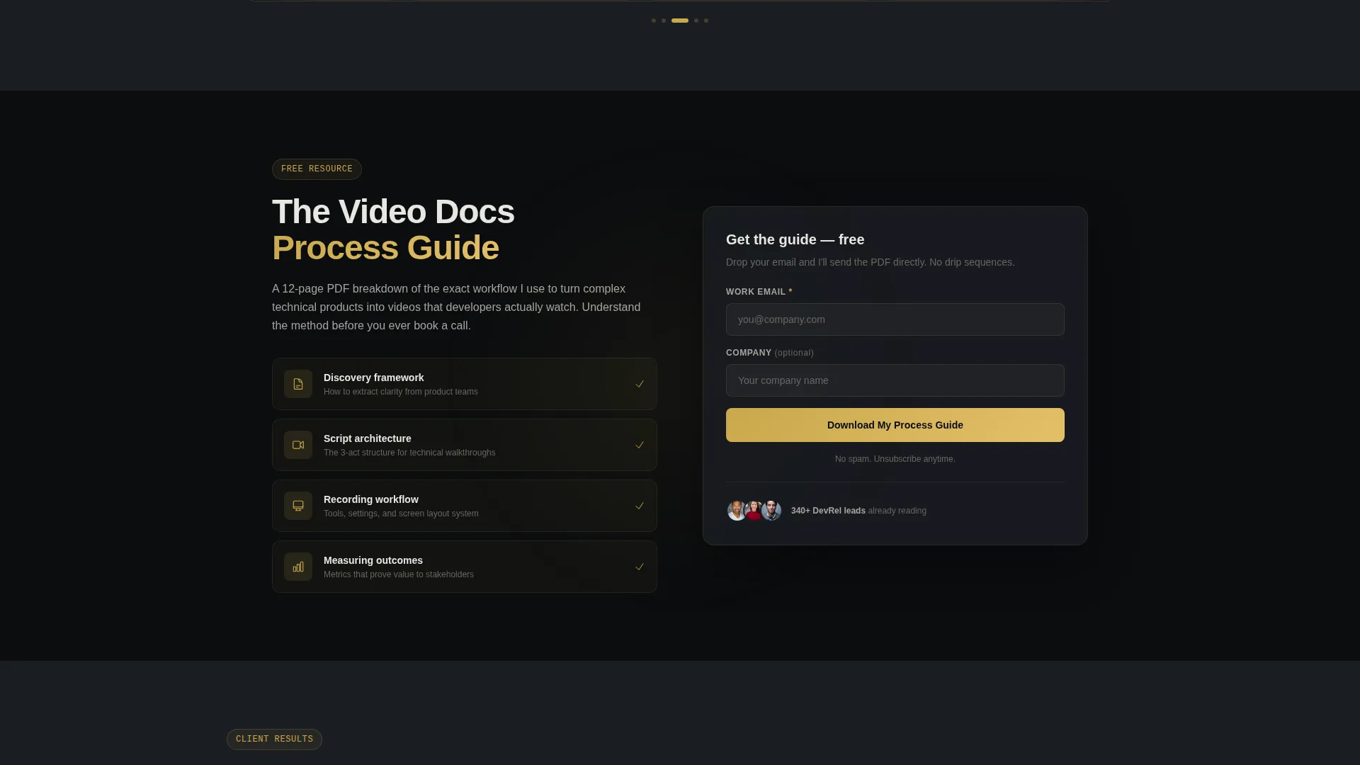1360x765 pixels.
Task: Click the '340+ DevRel leads' text
Action: 828,511
